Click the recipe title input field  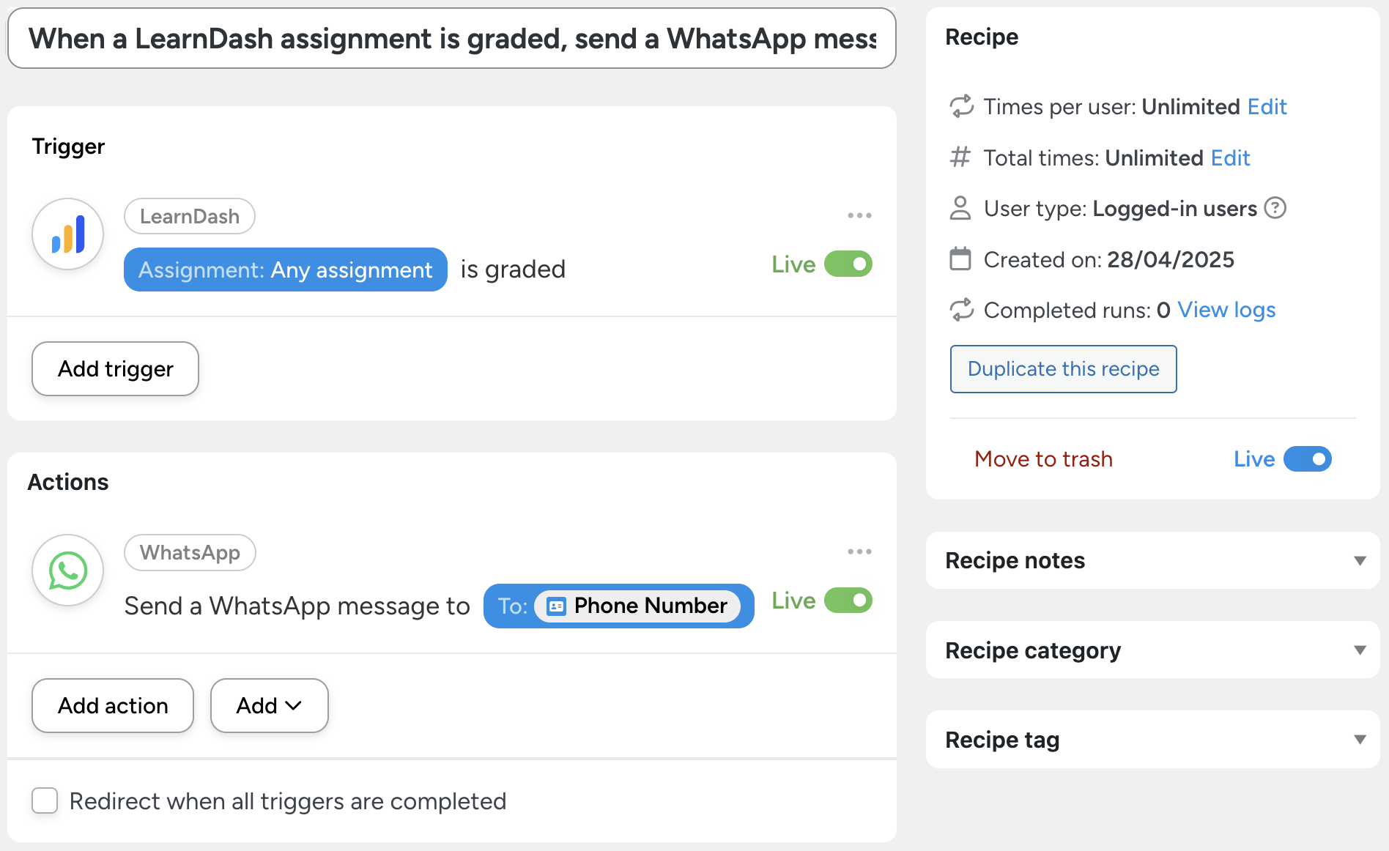coord(451,39)
